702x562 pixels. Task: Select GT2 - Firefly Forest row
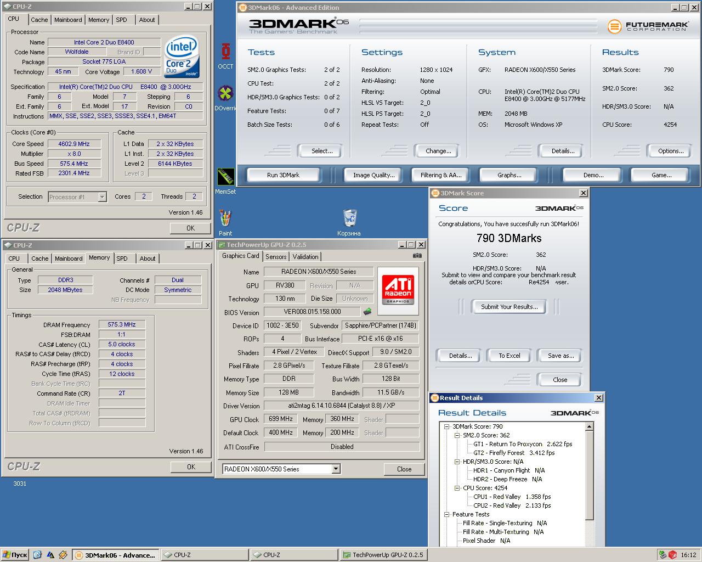point(514,453)
